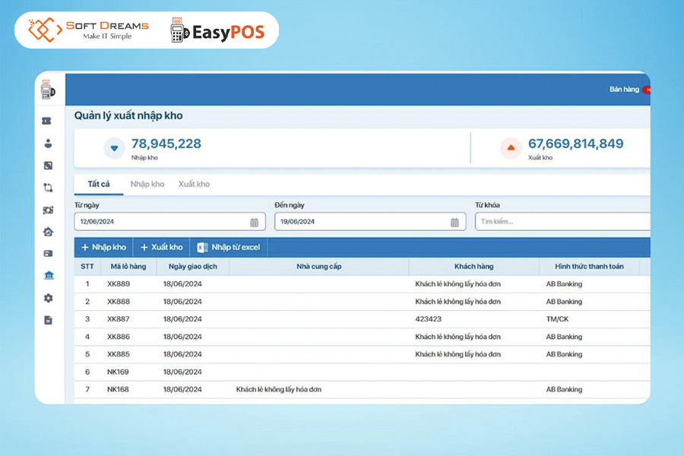Switch to the Nhập kho tab
The width and height of the screenshot is (684, 456).
click(x=147, y=183)
